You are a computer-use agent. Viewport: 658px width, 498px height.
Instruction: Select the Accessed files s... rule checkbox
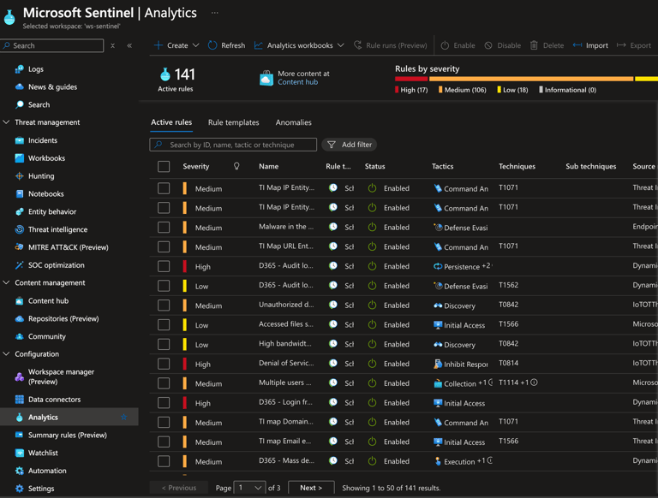pyautogui.click(x=164, y=325)
